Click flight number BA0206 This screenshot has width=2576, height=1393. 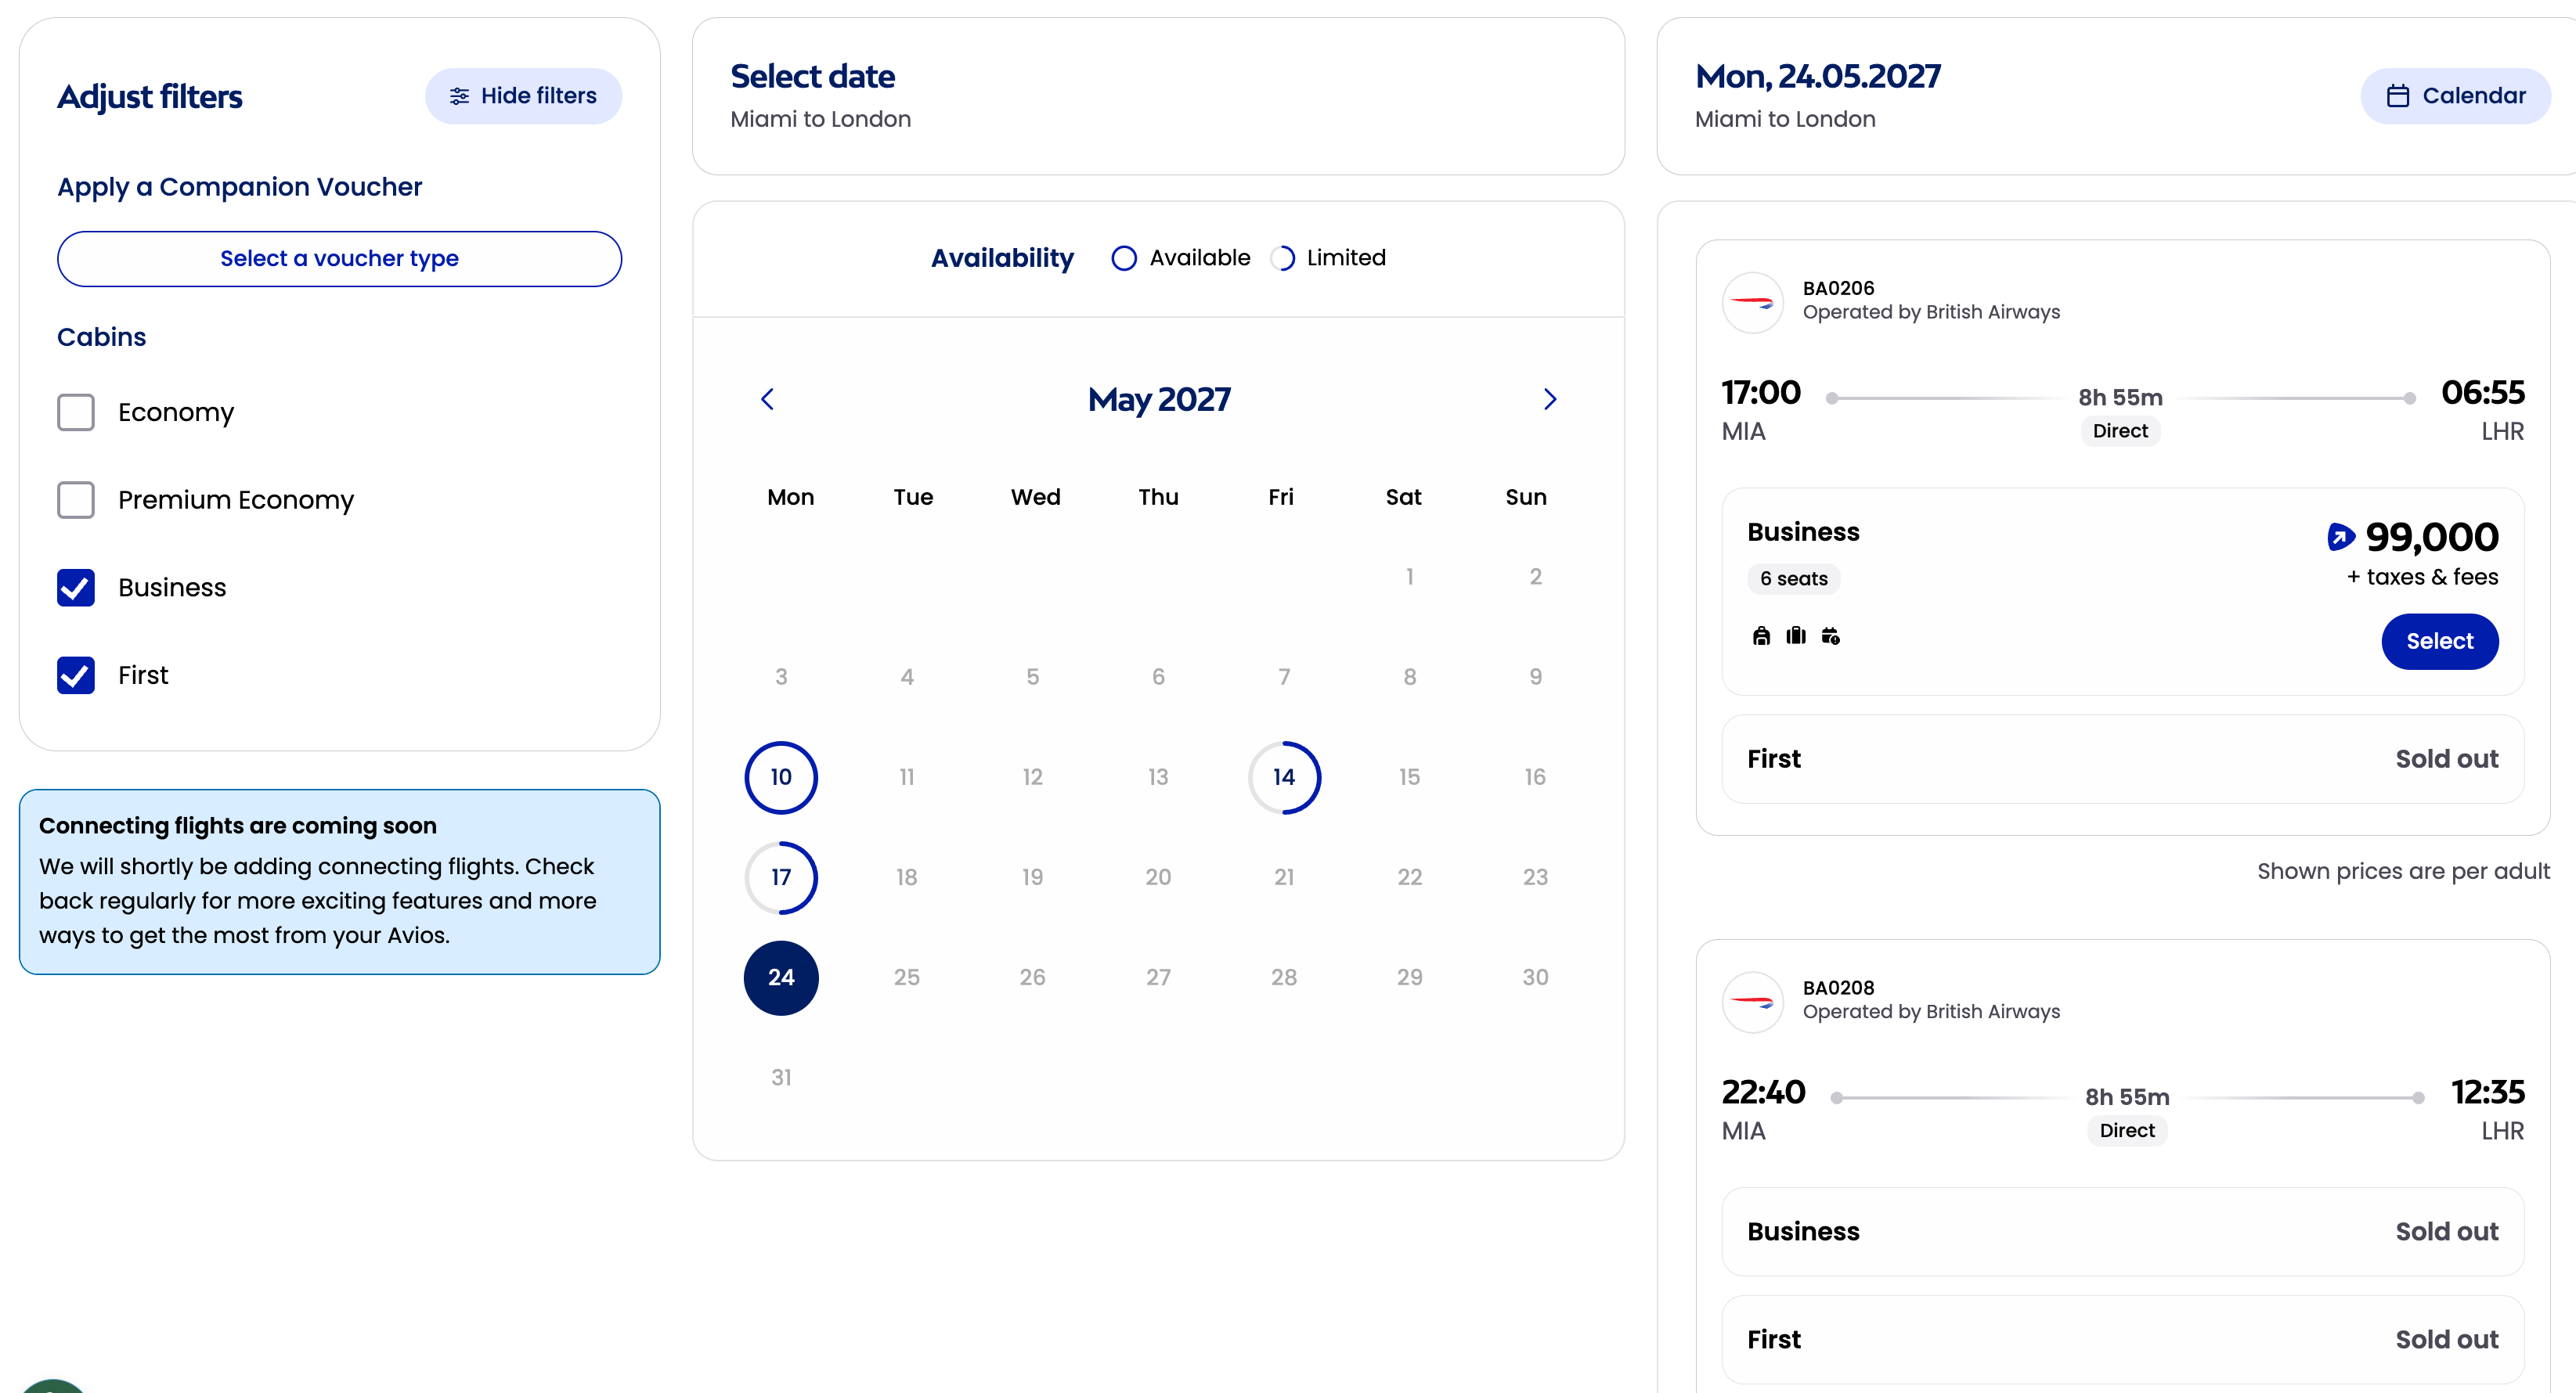pyautogui.click(x=1838, y=288)
